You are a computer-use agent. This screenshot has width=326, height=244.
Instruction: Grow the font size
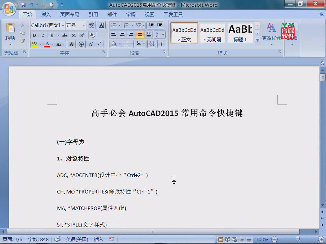click(x=91, y=44)
